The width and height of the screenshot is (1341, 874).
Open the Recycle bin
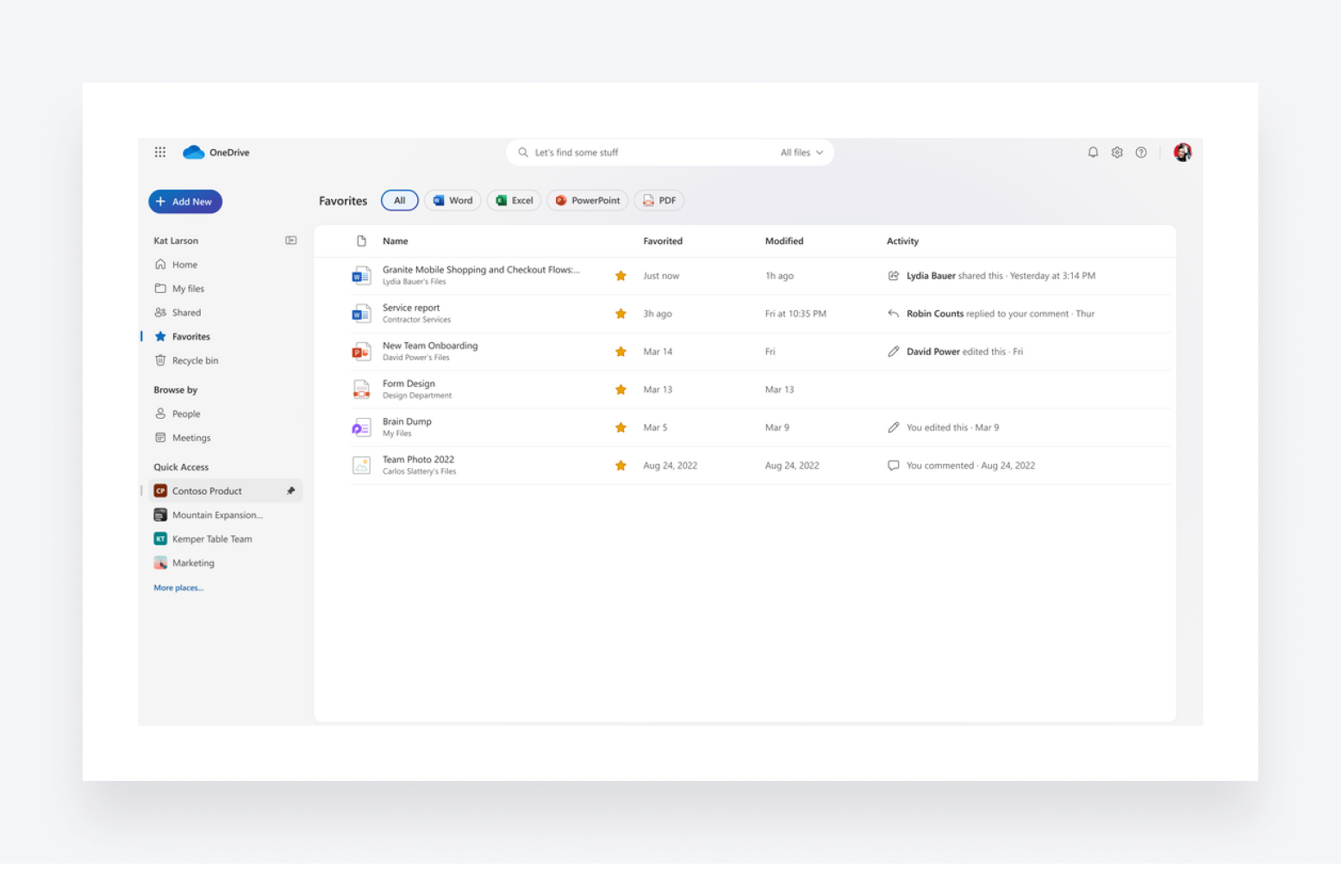click(195, 360)
